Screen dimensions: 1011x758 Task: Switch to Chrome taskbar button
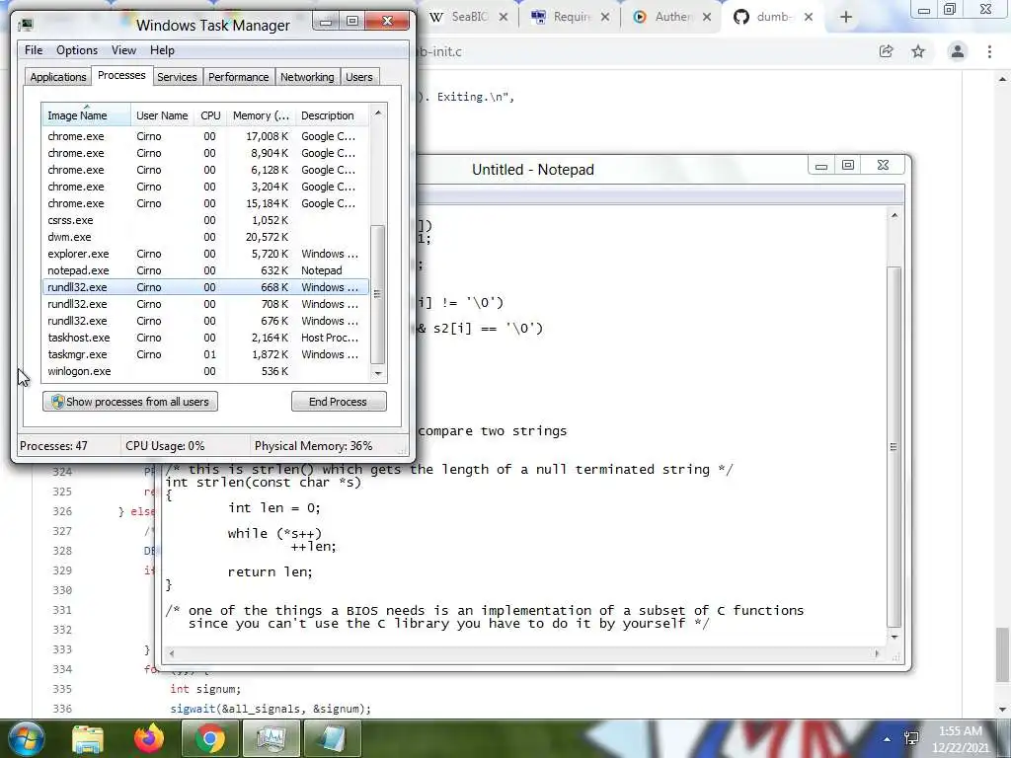[x=210, y=738]
